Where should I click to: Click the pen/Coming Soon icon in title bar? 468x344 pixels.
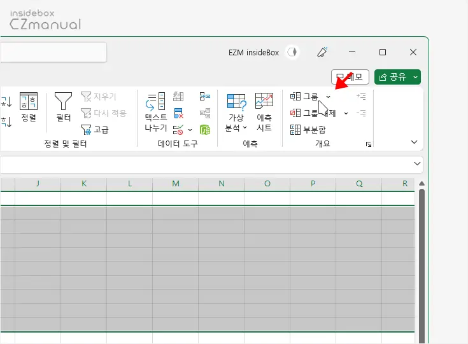[x=322, y=52]
